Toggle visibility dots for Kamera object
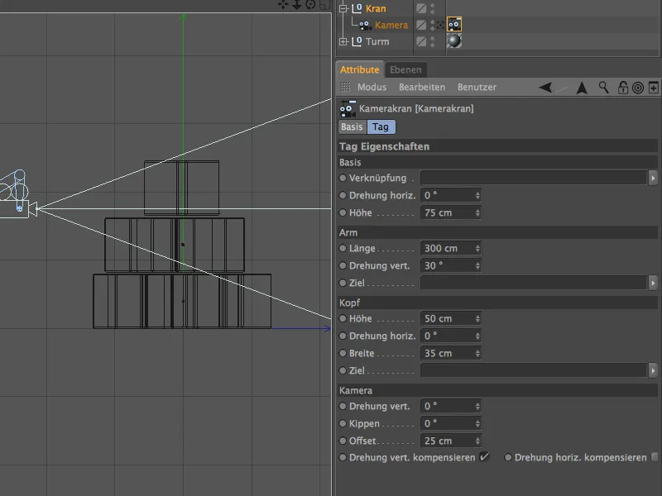 pos(432,26)
